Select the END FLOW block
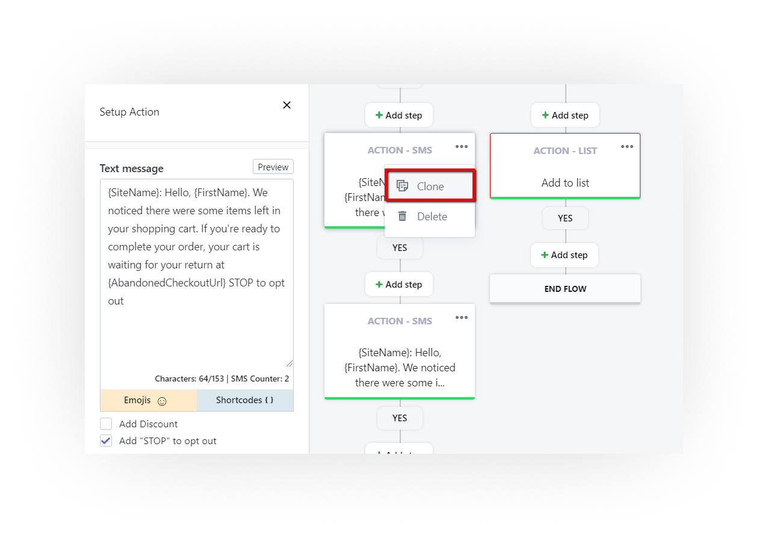This screenshot has width=762, height=538. (565, 289)
